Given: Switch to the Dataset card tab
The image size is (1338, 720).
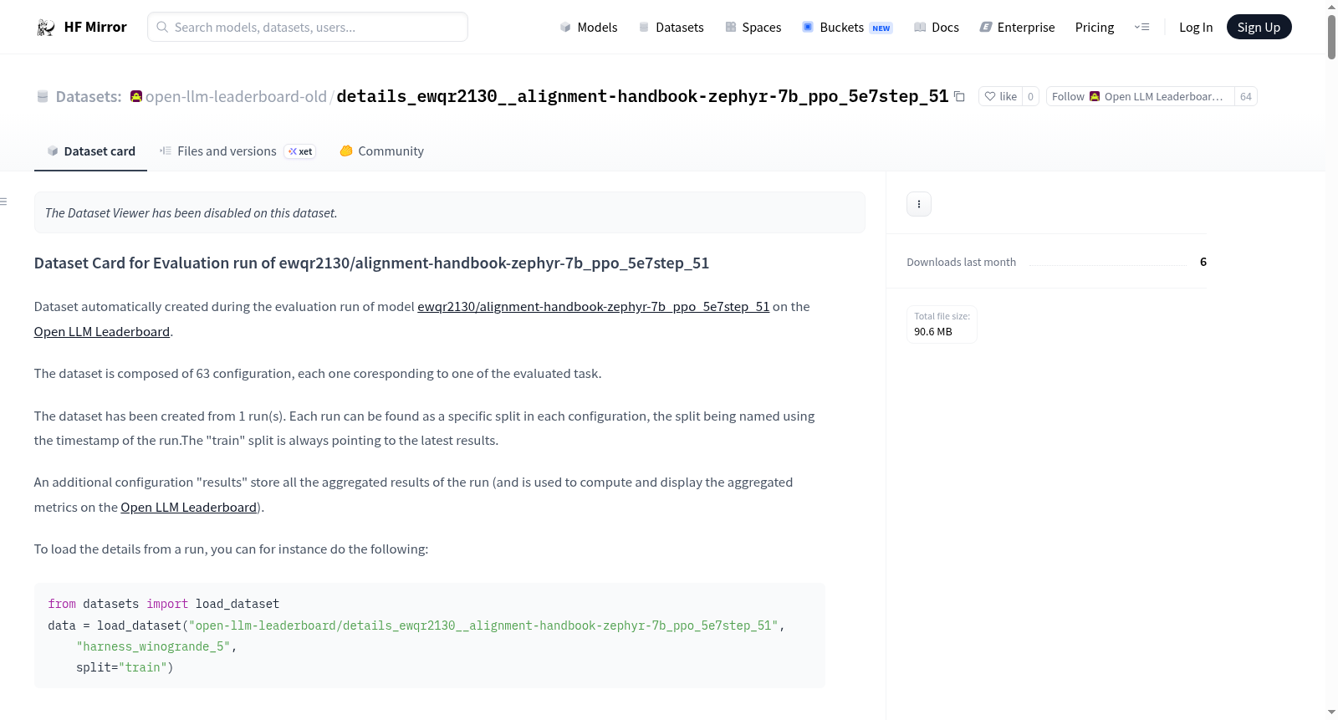Looking at the screenshot, I should pyautogui.click(x=90, y=151).
